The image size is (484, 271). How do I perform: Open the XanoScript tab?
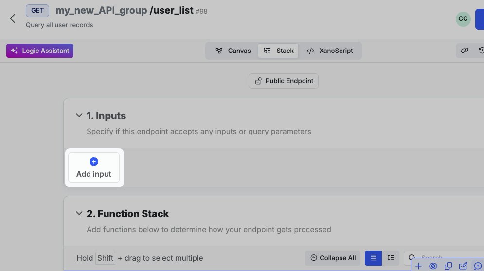point(330,51)
